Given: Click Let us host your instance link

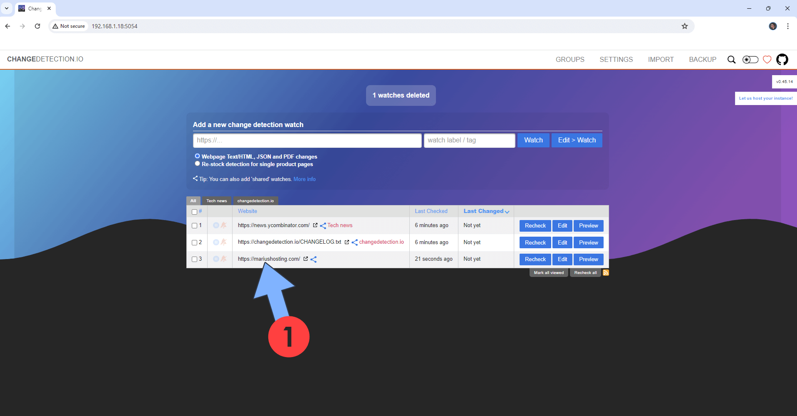Looking at the screenshot, I should pyautogui.click(x=766, y=98).
